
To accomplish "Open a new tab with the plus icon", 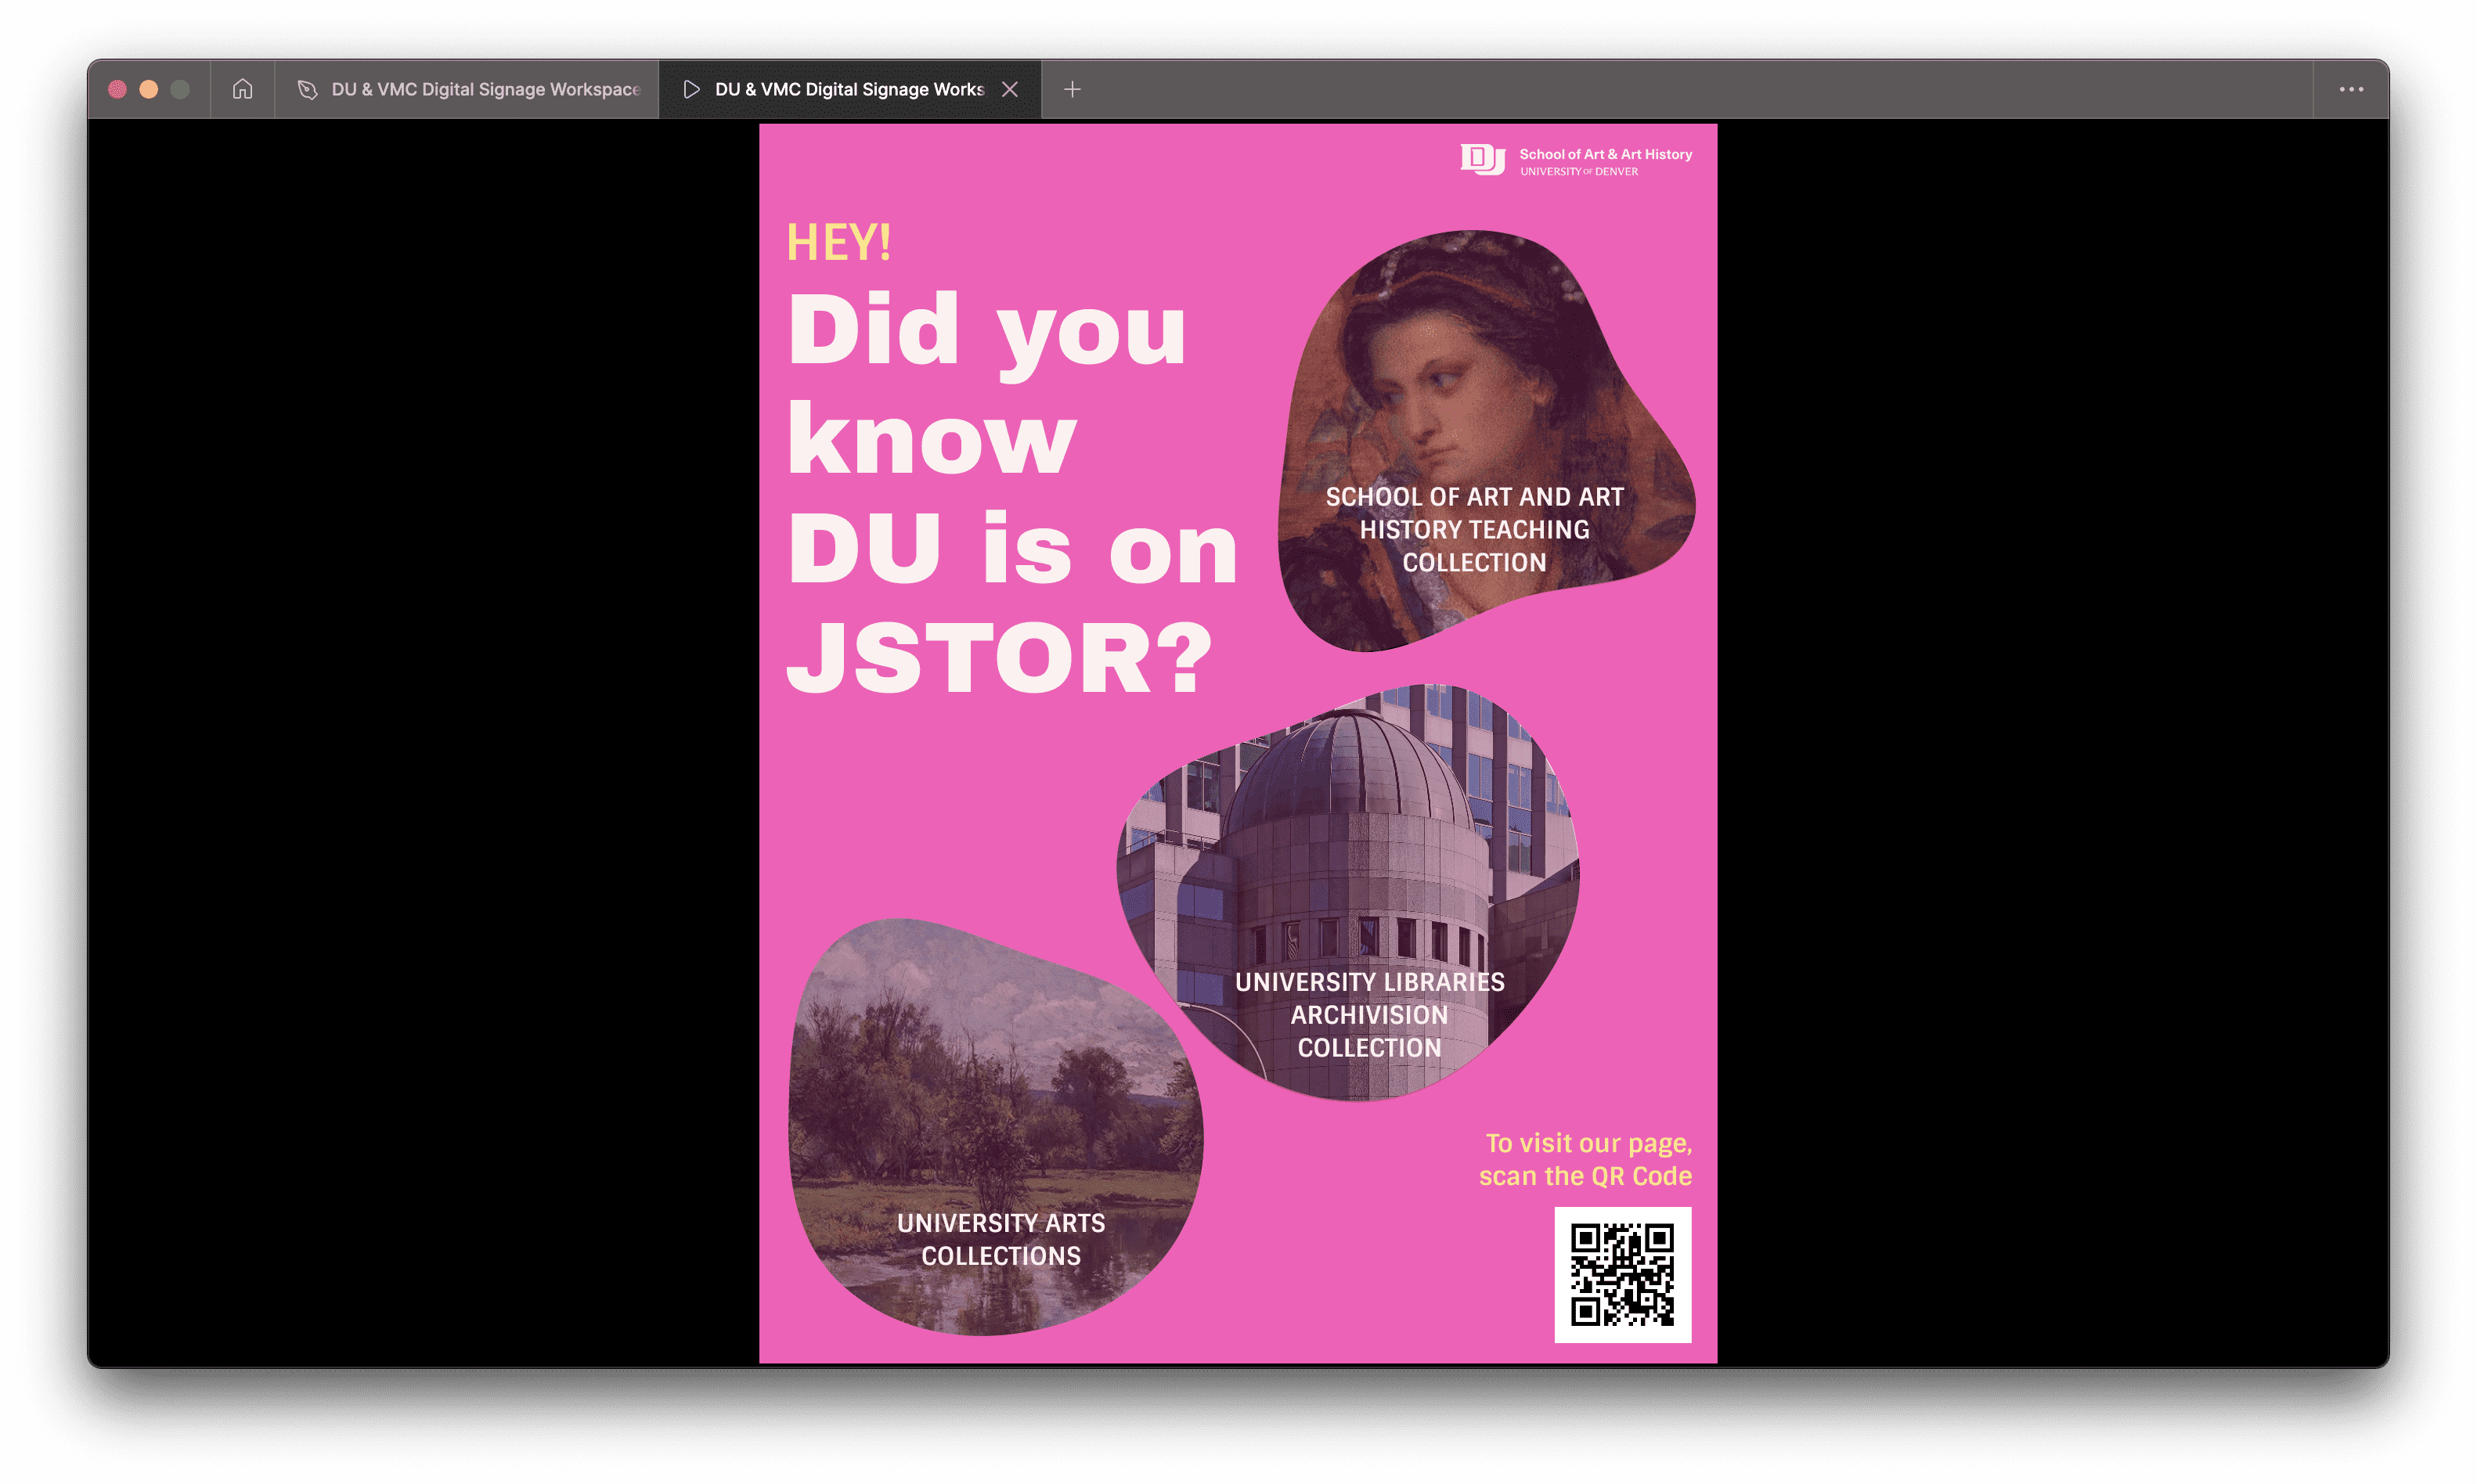I will coord(1072,89).
